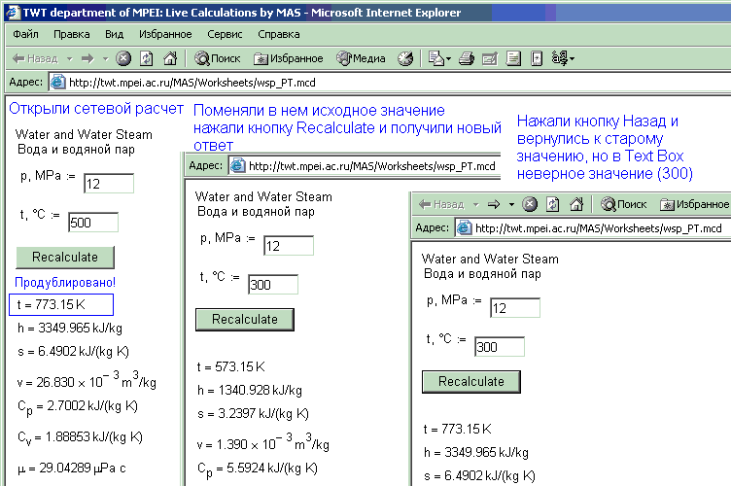This screenshot has height=486, width=731.
Task: Click the Cp = 2.7002 result line
Action: tap(78, 407)
